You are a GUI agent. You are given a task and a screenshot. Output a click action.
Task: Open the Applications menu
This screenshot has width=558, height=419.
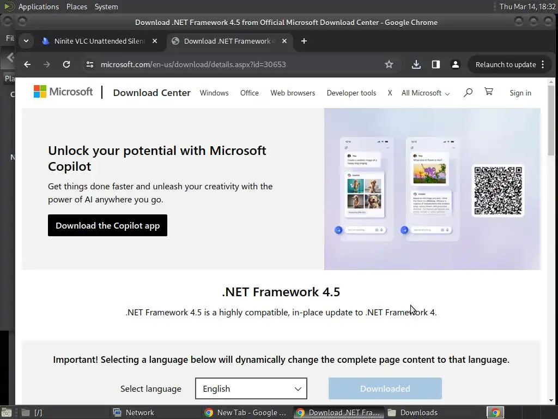[39, 7]
